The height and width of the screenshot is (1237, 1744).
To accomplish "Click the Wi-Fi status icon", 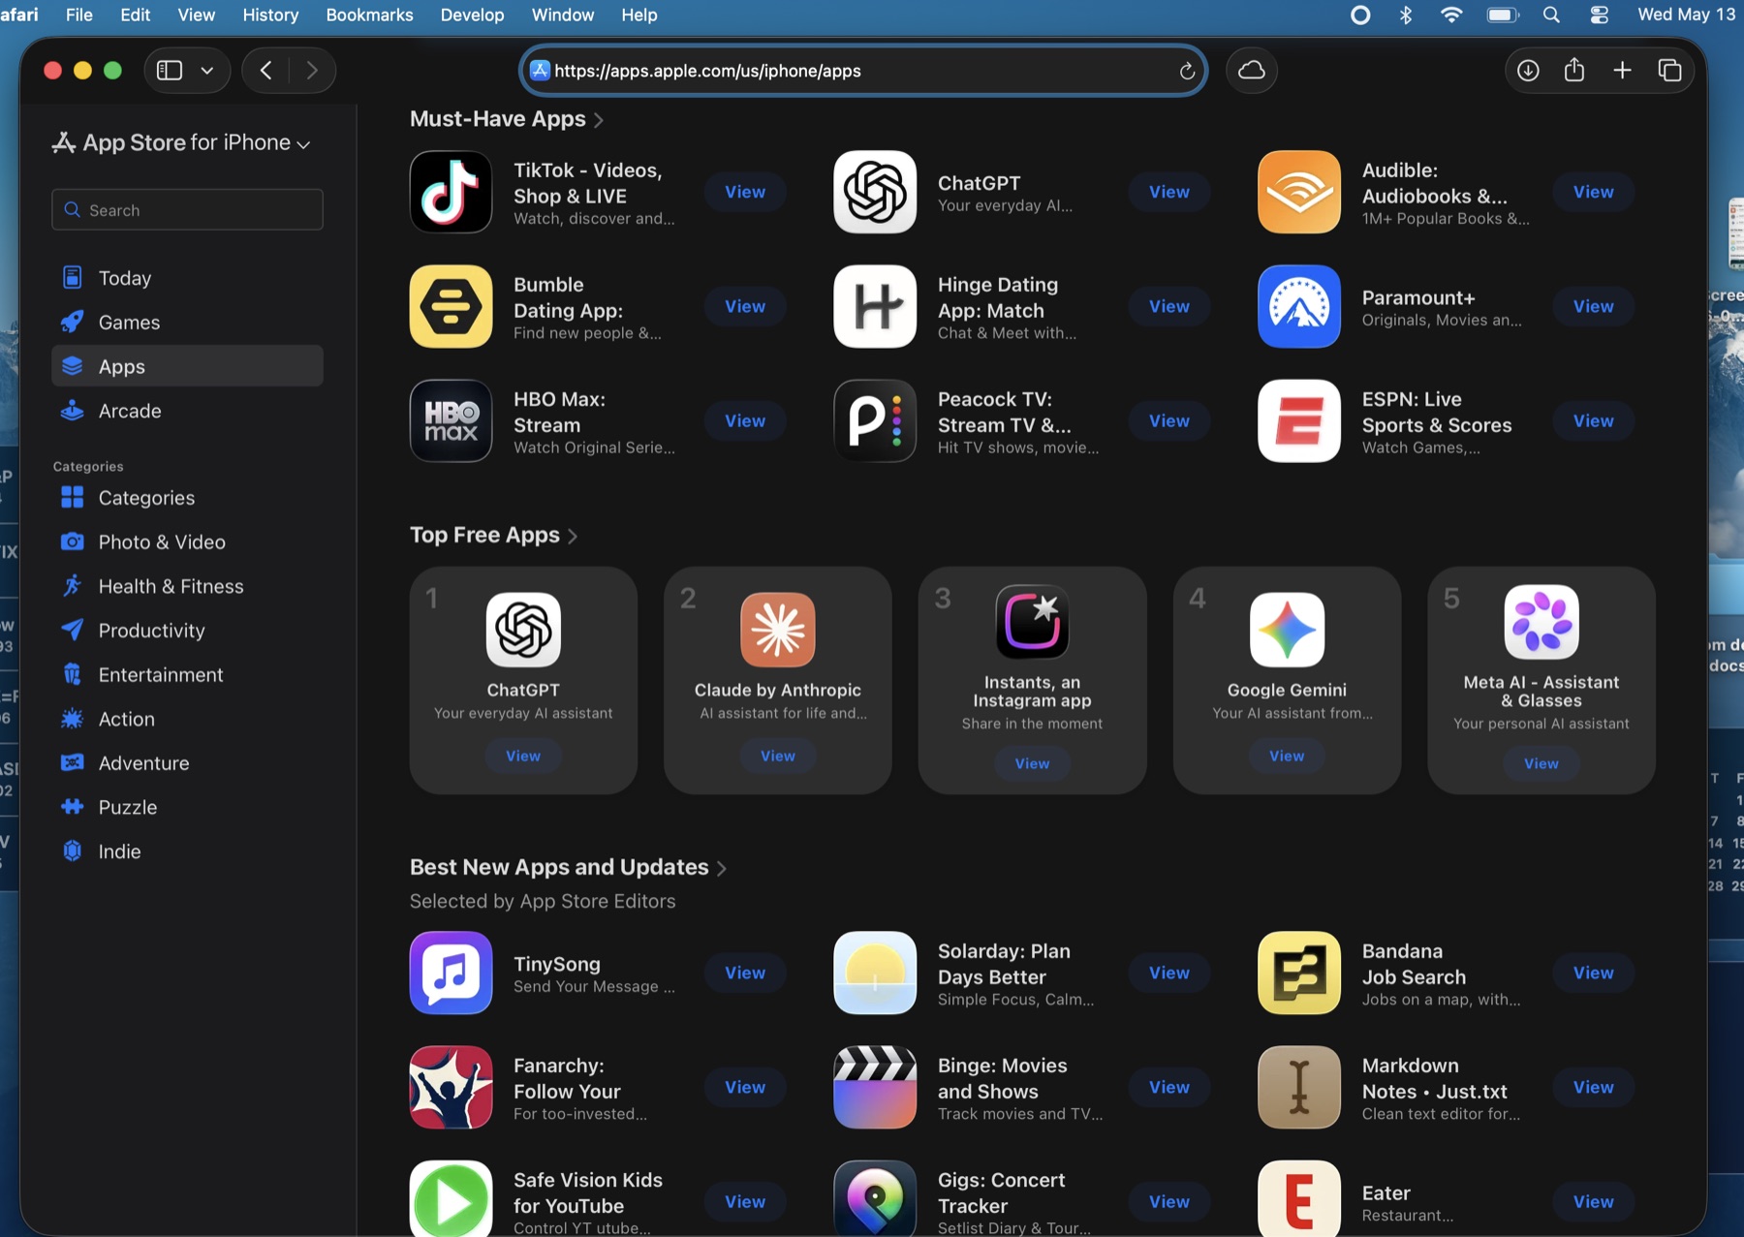I will tap(1451, 15).
